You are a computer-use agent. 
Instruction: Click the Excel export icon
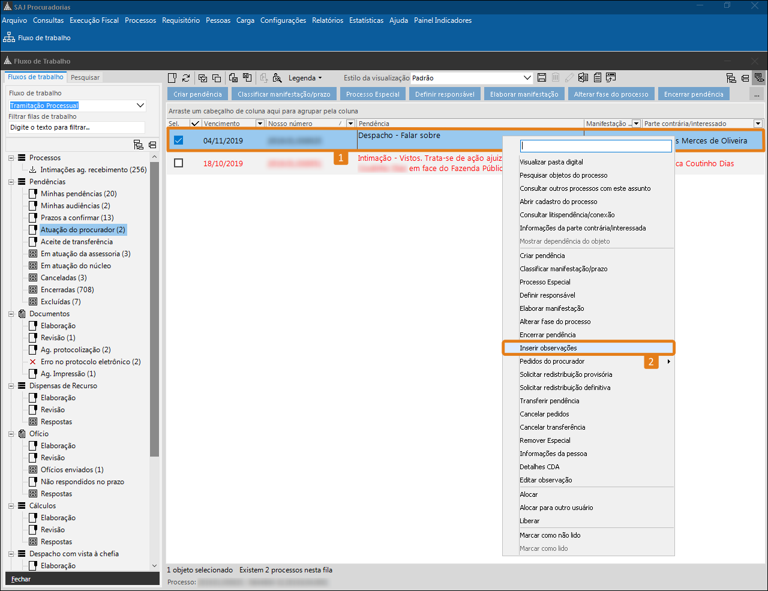pos(583,77)
